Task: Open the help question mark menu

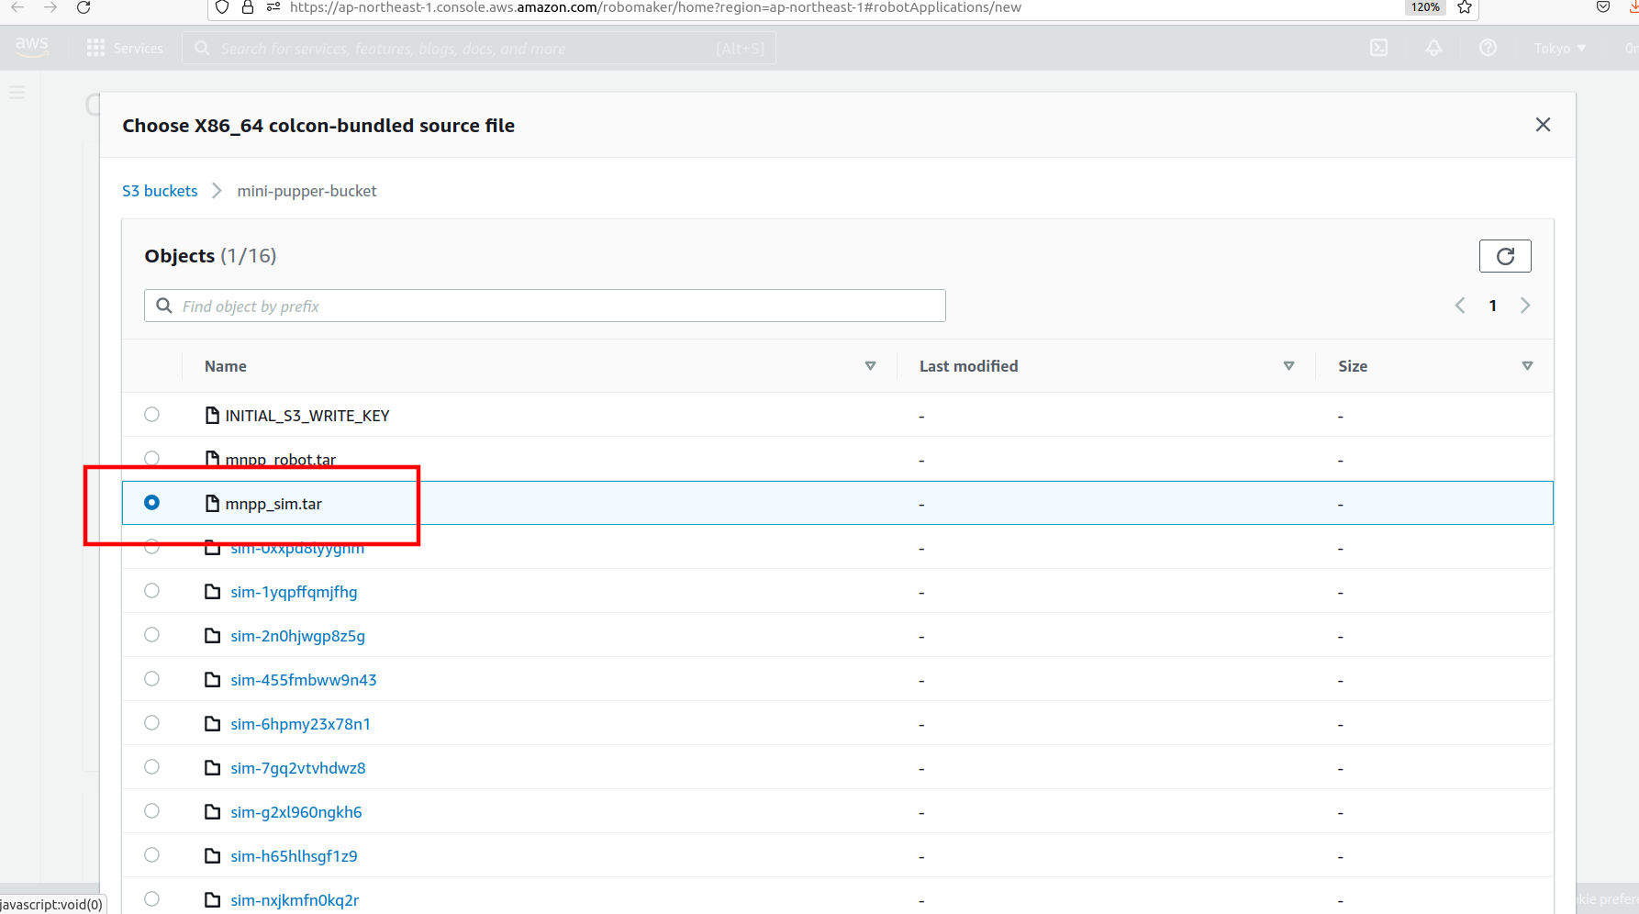Action: coord(1488,48)
